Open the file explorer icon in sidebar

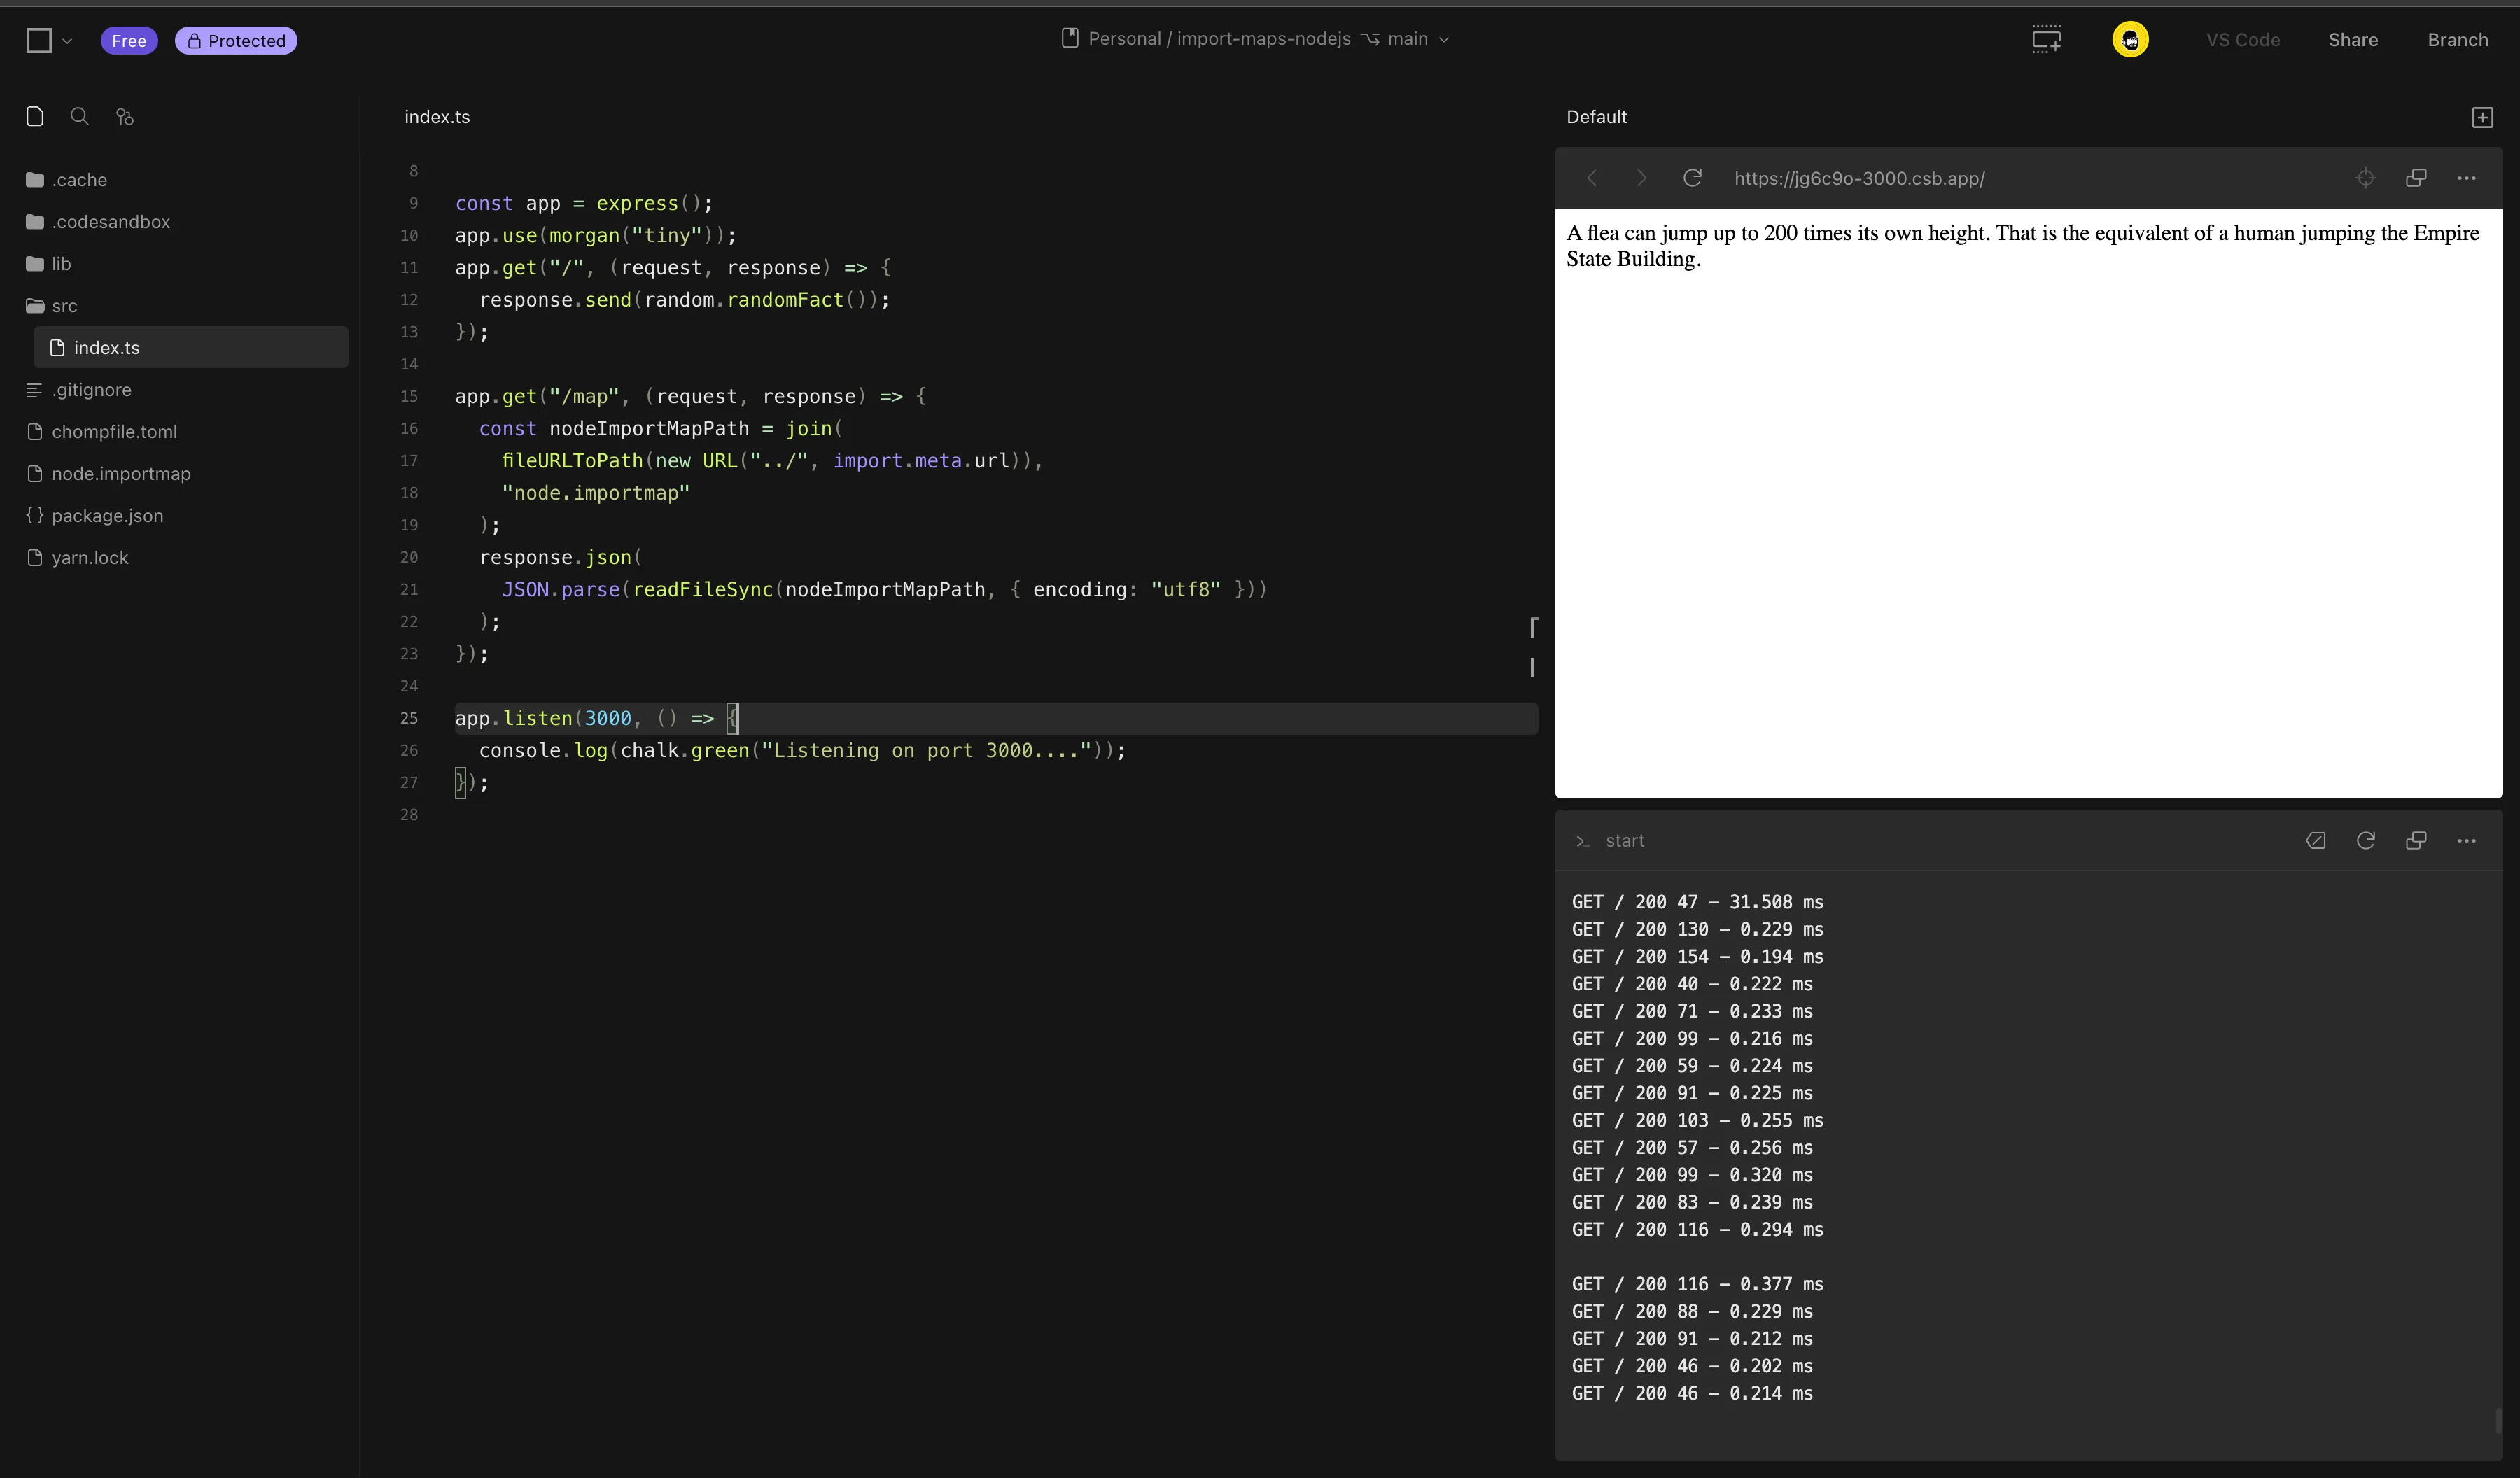(35, 117)
